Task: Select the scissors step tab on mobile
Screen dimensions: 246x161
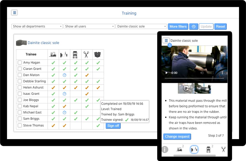Action: click(x=223, y=149)
